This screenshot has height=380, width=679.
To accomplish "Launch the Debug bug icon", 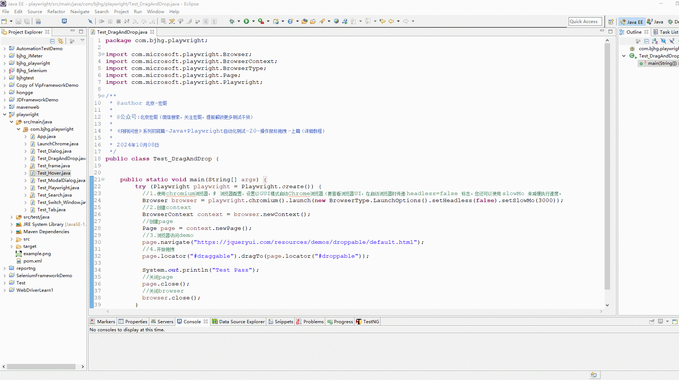I will click(232, 21).
